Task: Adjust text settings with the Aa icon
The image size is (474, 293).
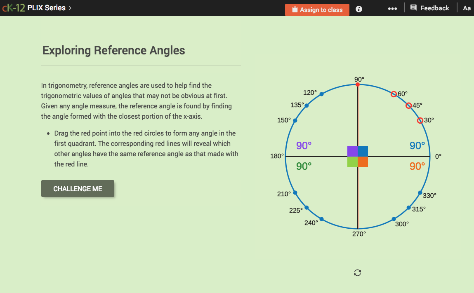Action: [467, 8]
